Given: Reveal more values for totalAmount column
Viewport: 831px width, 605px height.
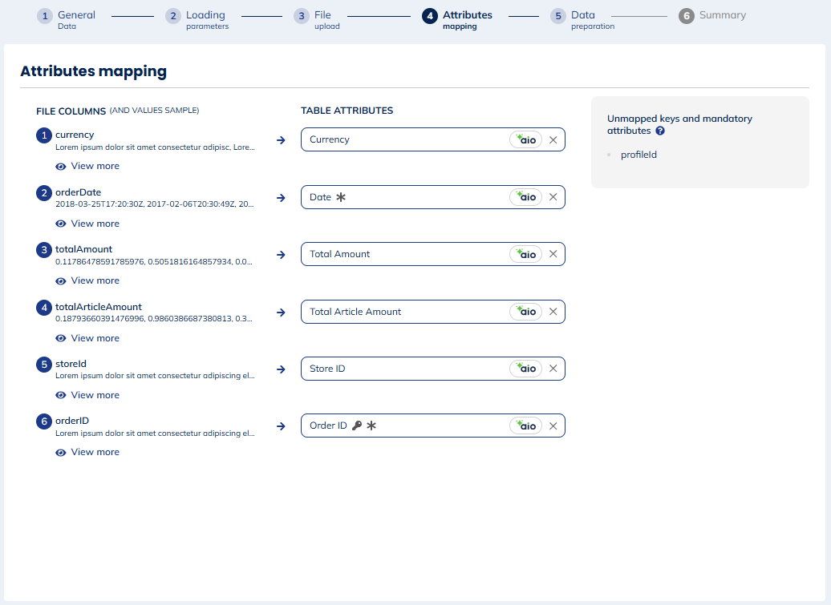Looking at the screenshot, I should coord(87,280).
